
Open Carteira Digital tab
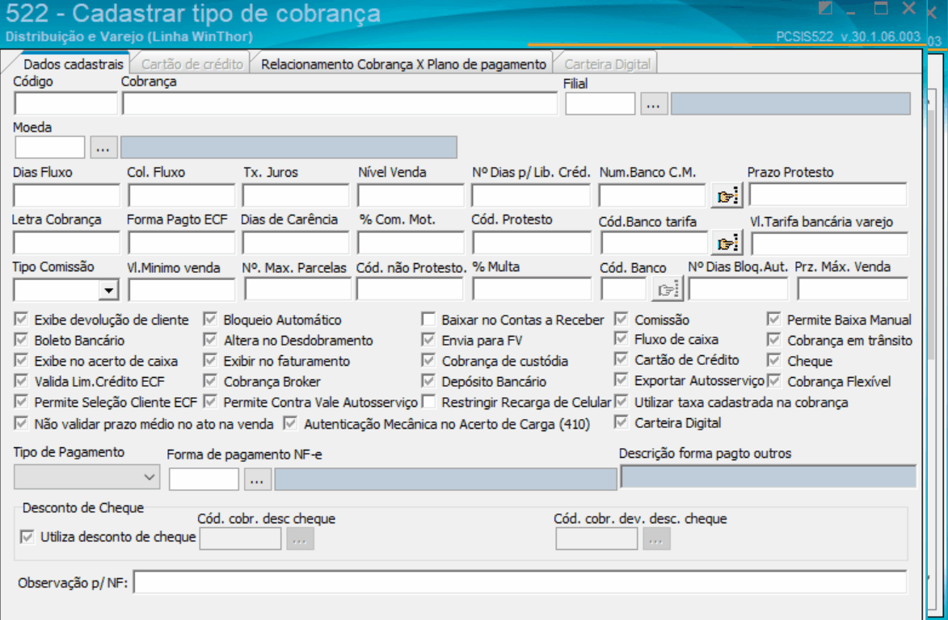click(x=607, y=64)
